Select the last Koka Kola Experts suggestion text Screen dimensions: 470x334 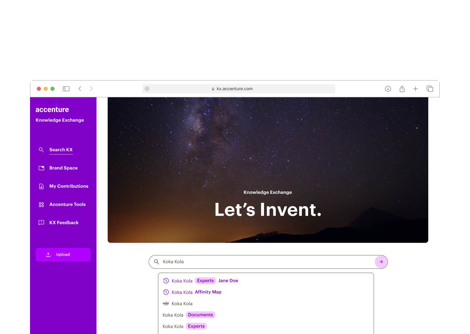tap(173, 326)
